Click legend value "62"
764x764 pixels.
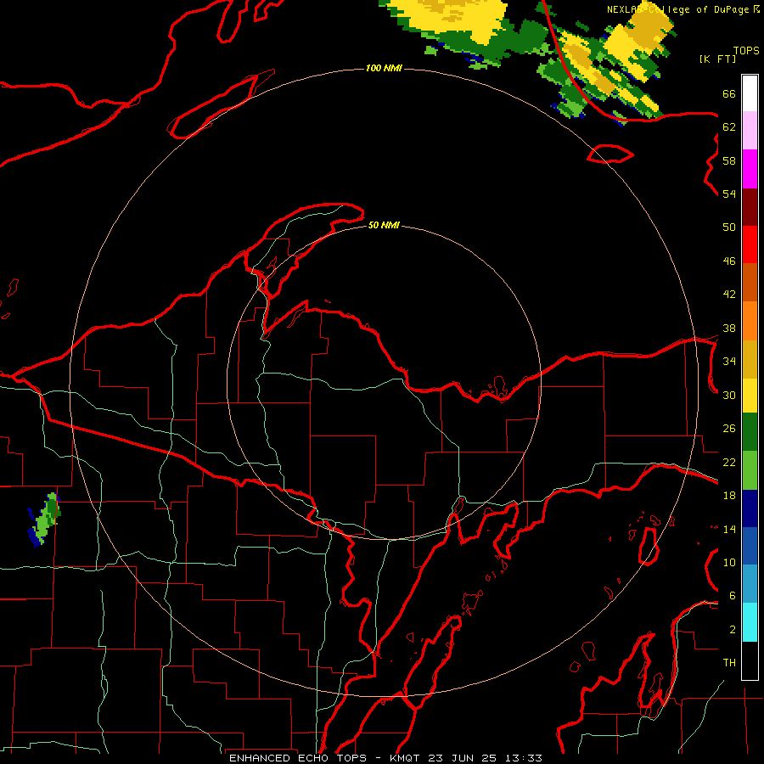click(729, 127)
